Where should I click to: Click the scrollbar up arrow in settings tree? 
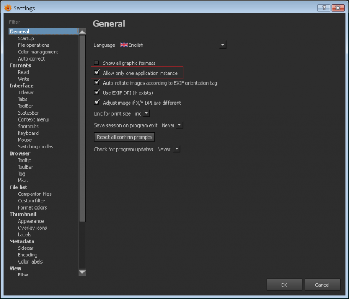click(x=82, y=32)
